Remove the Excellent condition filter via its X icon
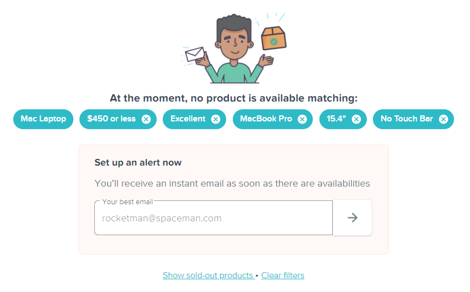This screenshot has width=470, height=292. coord(216,119)
